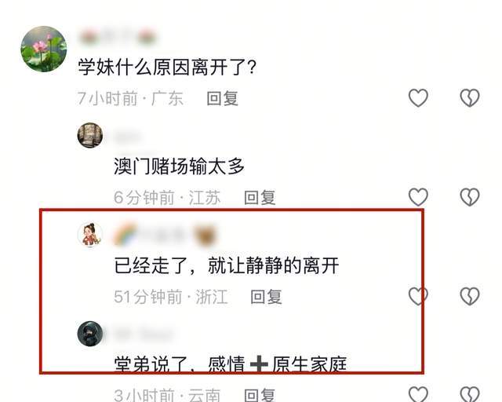Like the 堂弟说了 感情 原生家庭 reply
The width and height of the screenshot is (502, 402).
pyautogui.click(x=418, y=394)
